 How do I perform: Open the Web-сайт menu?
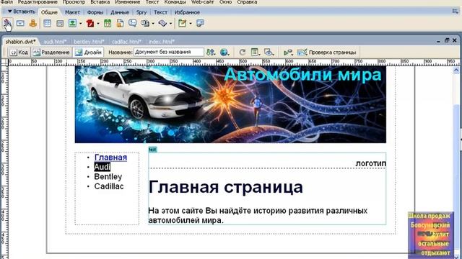(202, 2)
